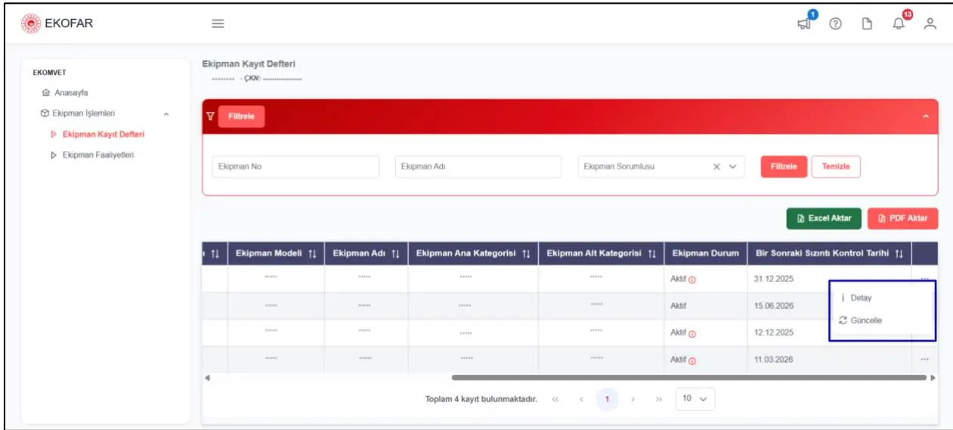Click the date cell 31.12.2025
Viewport: 953px width, 430px height.
[773, 279]
